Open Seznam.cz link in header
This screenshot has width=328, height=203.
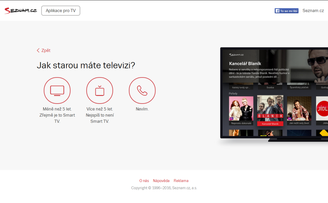(313, 10)
